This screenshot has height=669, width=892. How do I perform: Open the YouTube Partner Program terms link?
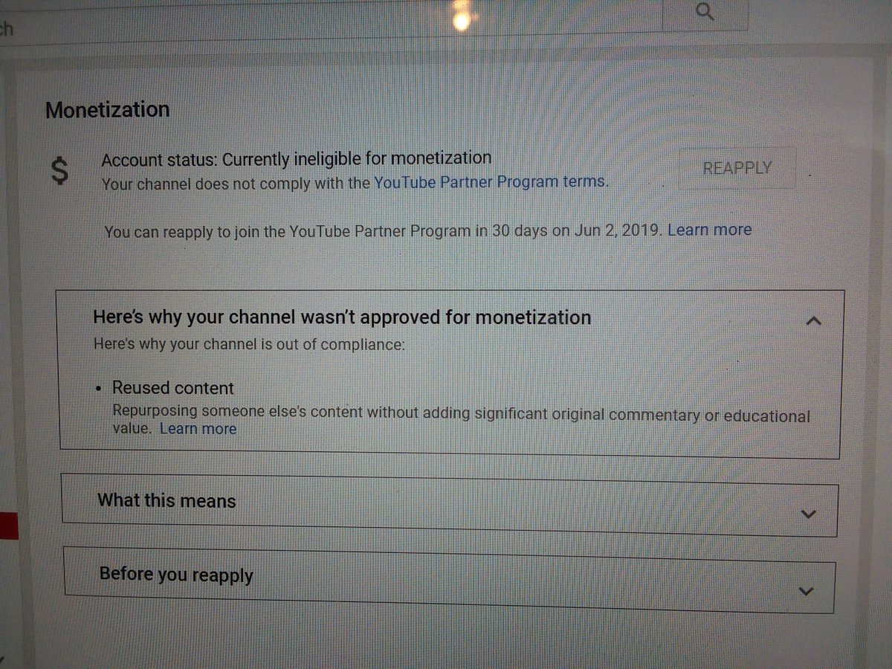[x=491, y=182]
